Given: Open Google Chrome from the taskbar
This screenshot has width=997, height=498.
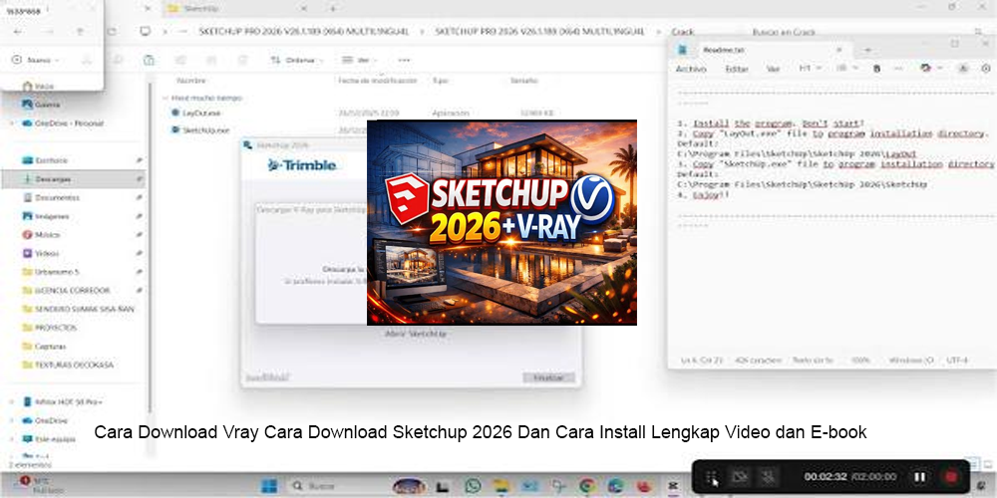Looking at the screenshot, I should 587,487.
